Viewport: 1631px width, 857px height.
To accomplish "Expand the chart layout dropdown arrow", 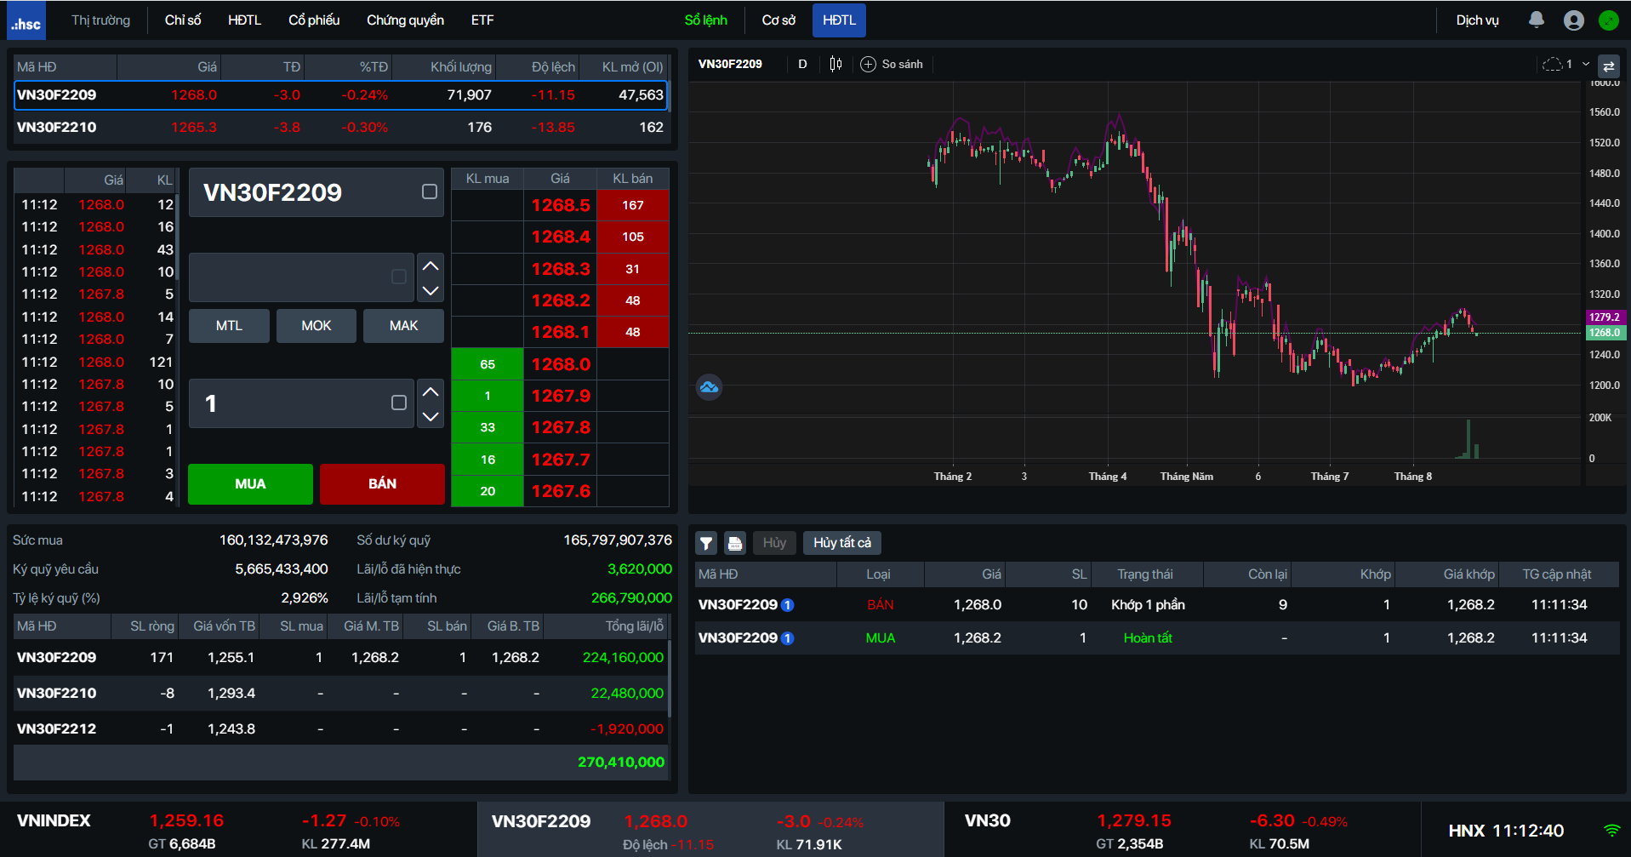I will pos(1586,64).
